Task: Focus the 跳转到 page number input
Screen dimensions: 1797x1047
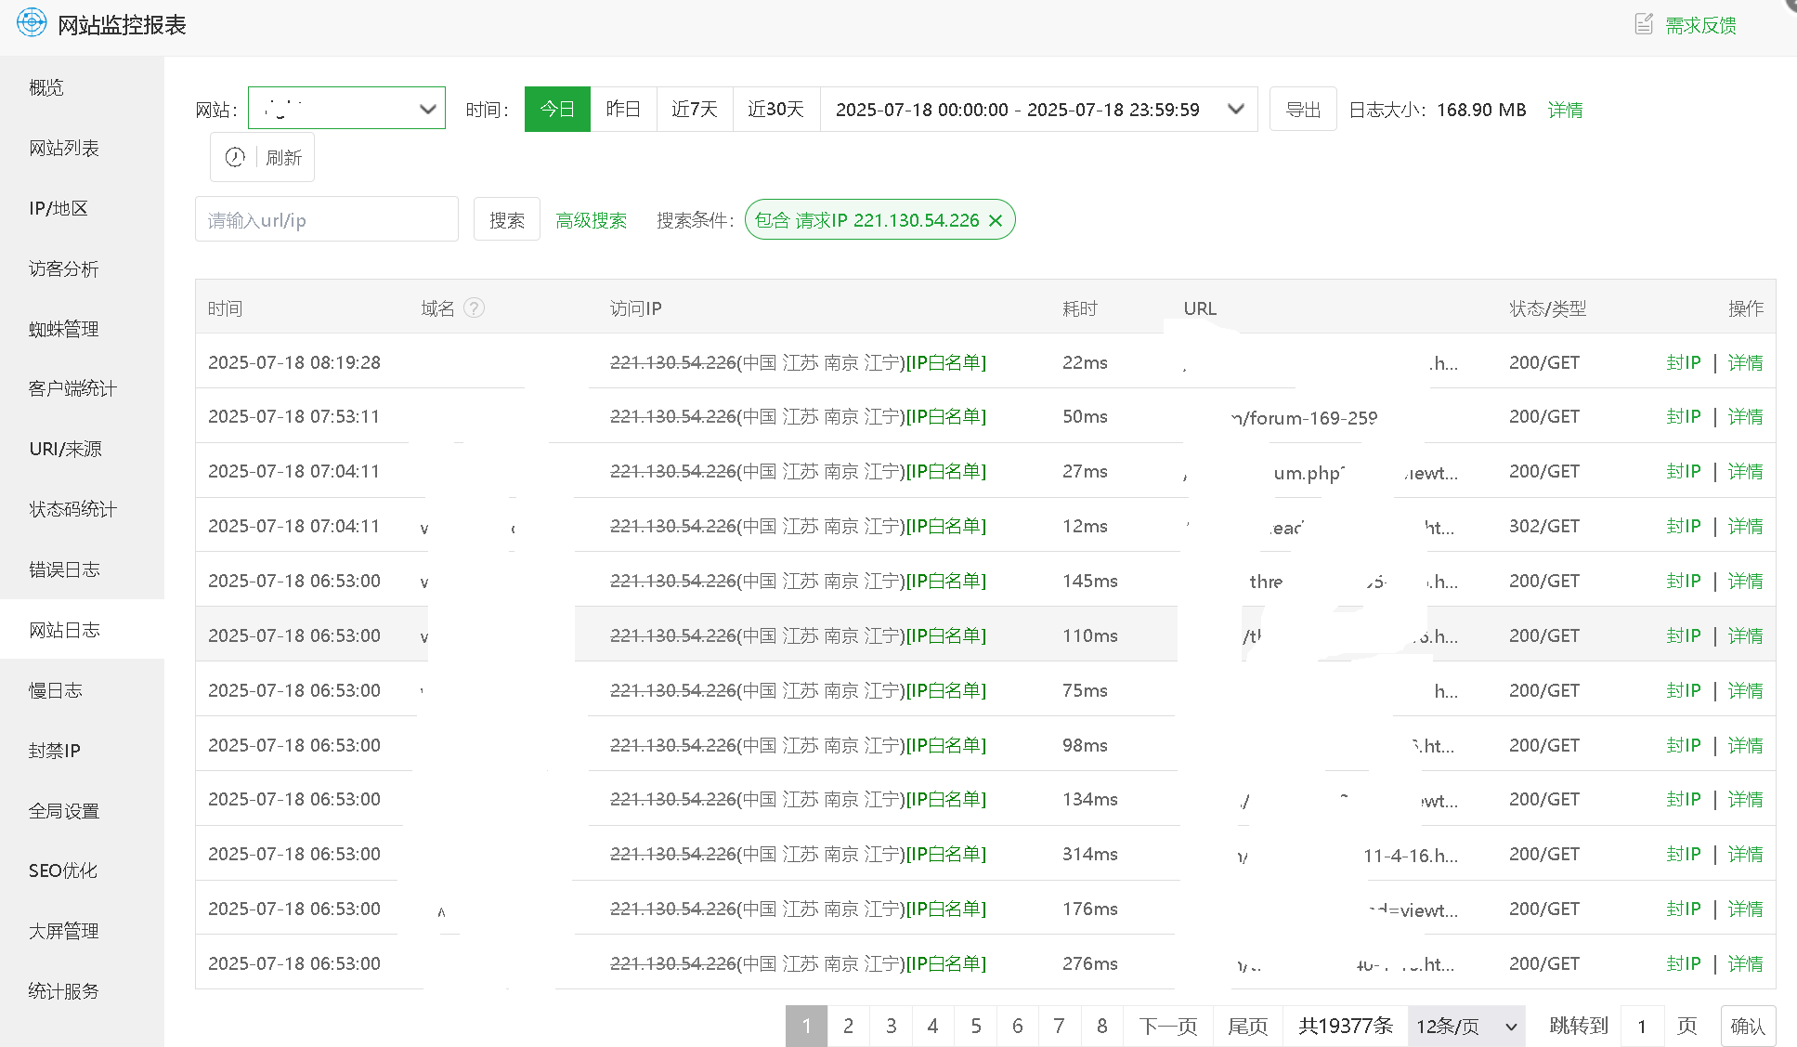Action: 1642,1026
